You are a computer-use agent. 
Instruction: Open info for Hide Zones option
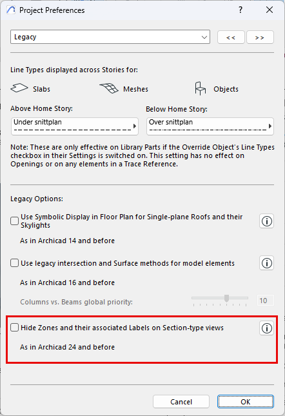tap(266, 328)
